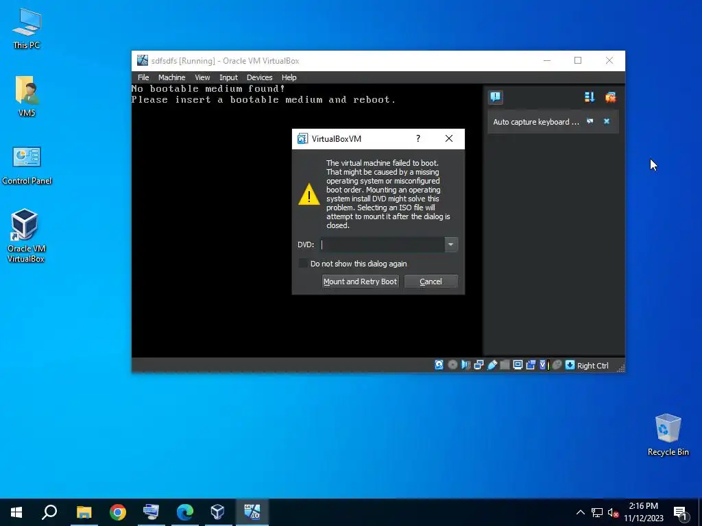Dismiss the Auto capture keyboard notification
The height and width of the screenshot is (526, 702).
(607, 121)
